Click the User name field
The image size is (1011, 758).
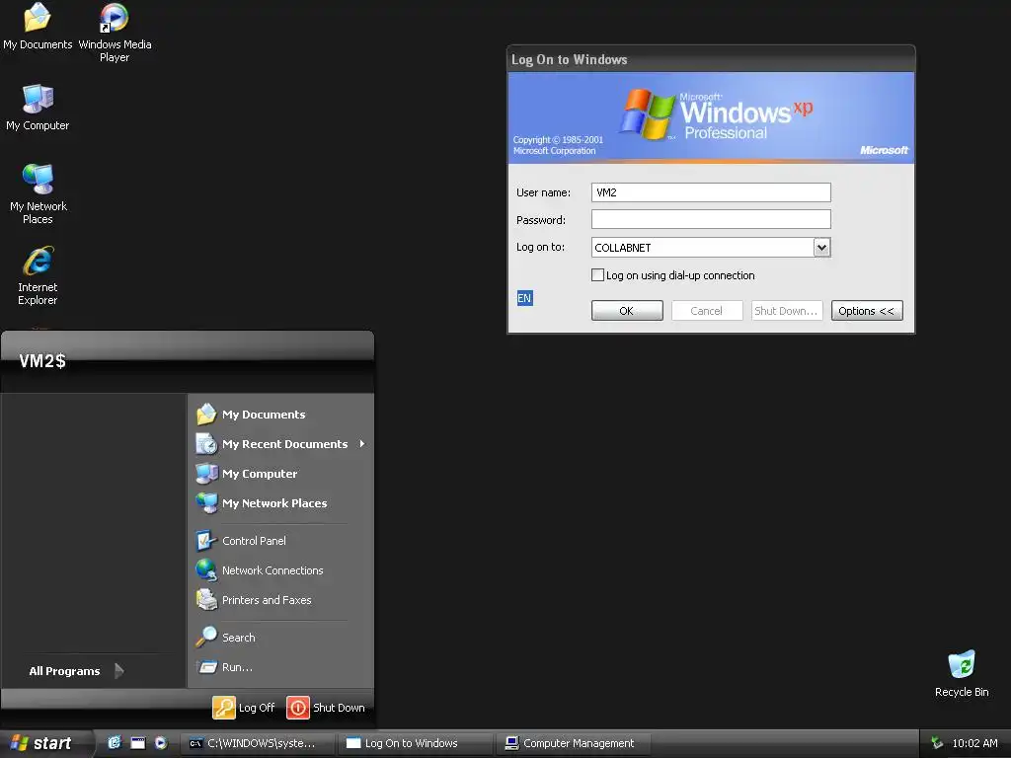(711, 192)
